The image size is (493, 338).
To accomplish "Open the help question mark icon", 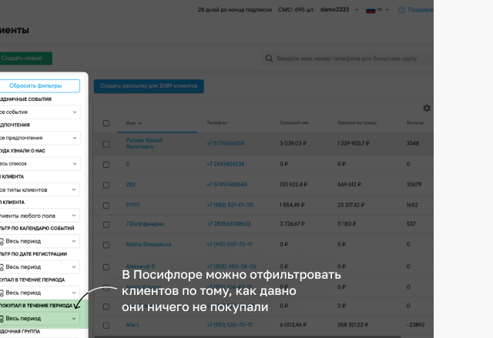I will (x=401, y=10).
